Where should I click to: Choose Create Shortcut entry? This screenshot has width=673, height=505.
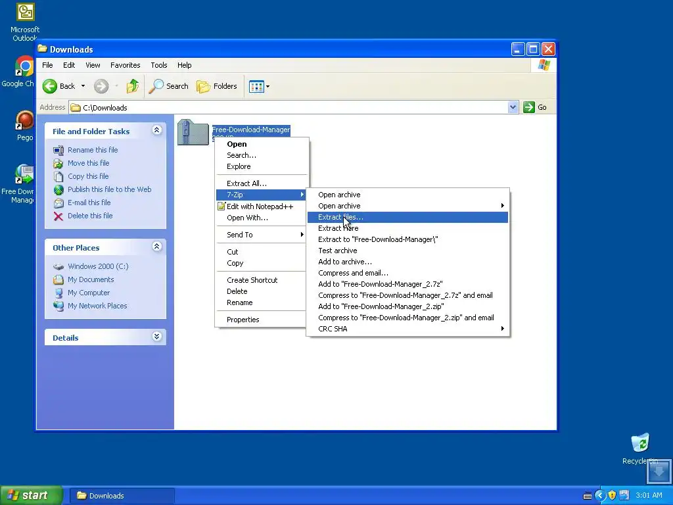[x=261, y=280]
